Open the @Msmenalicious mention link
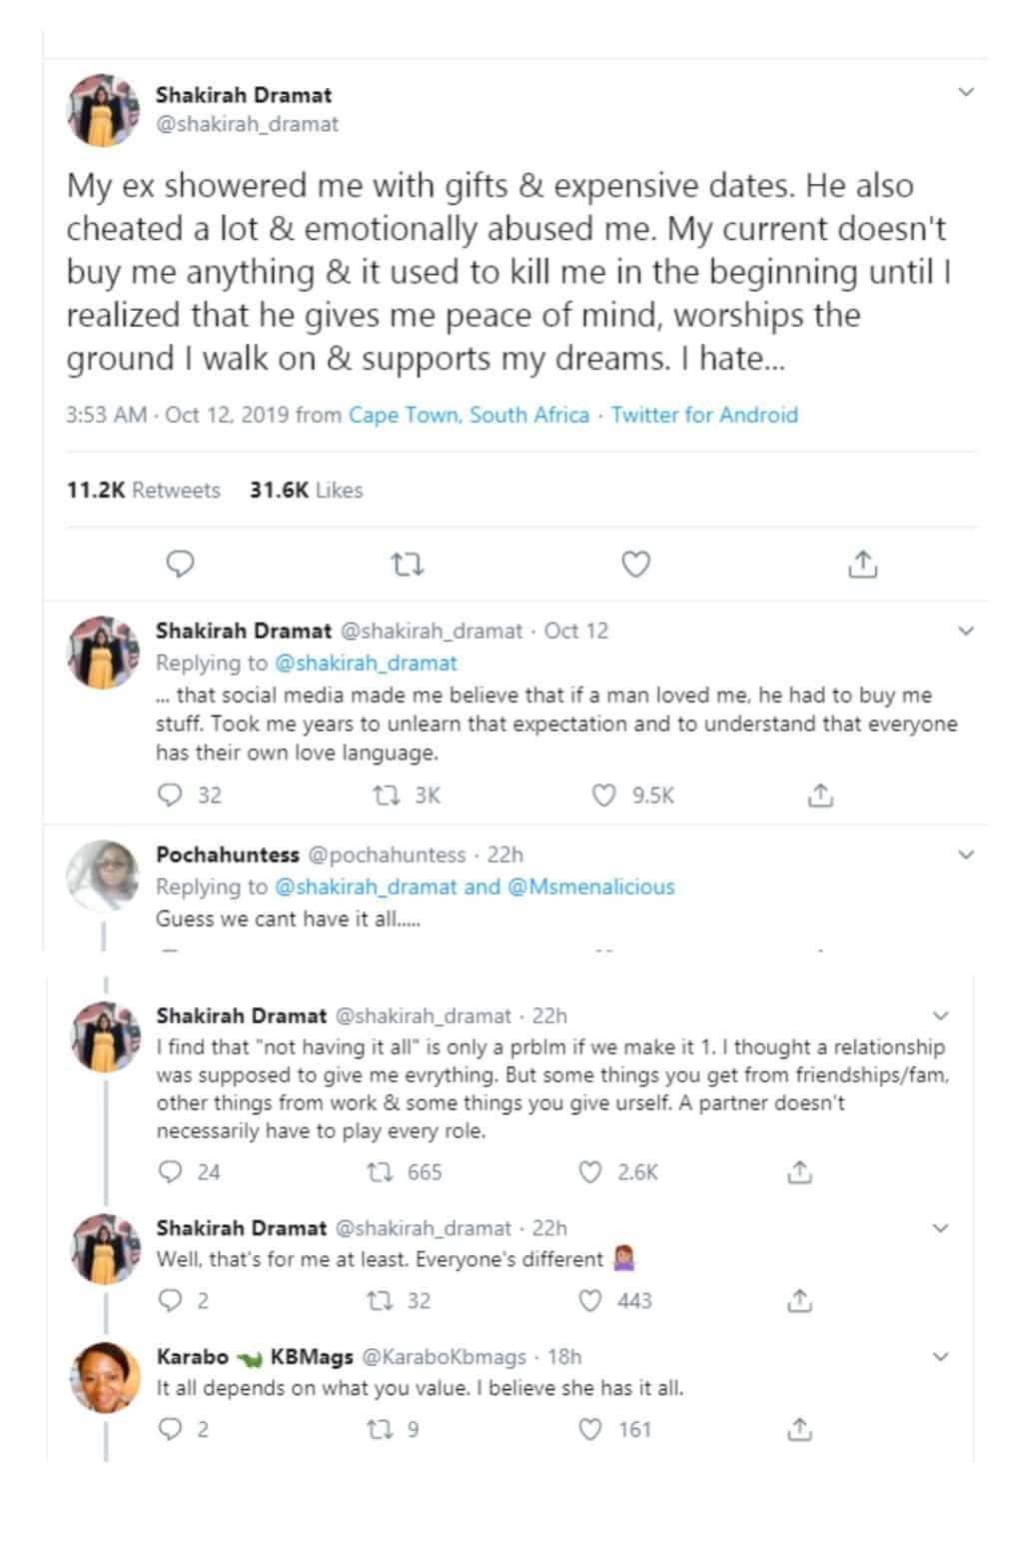 point(591,886)
